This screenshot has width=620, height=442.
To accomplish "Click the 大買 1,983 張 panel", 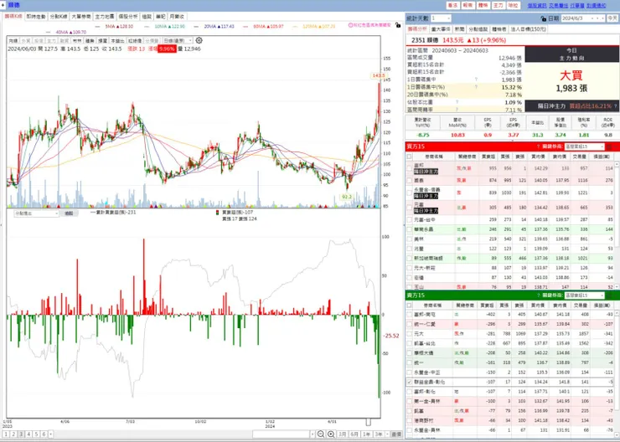I will [571, 81].
